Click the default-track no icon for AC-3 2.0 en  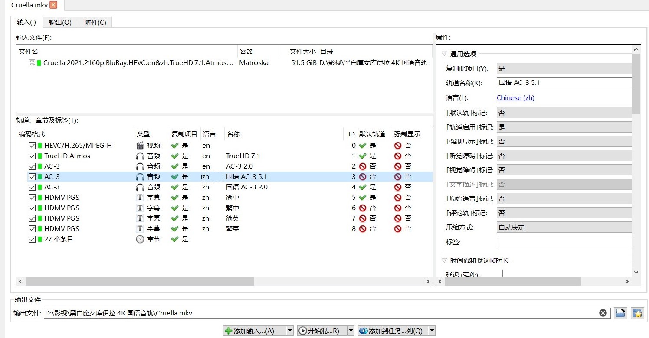[x=363, y=166]
